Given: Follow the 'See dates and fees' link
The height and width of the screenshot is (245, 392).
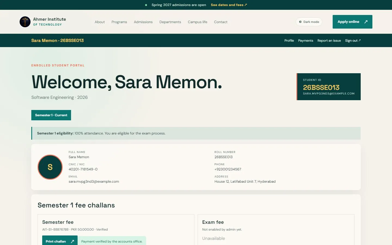Looking at the screenshot, I should [229, 5].
